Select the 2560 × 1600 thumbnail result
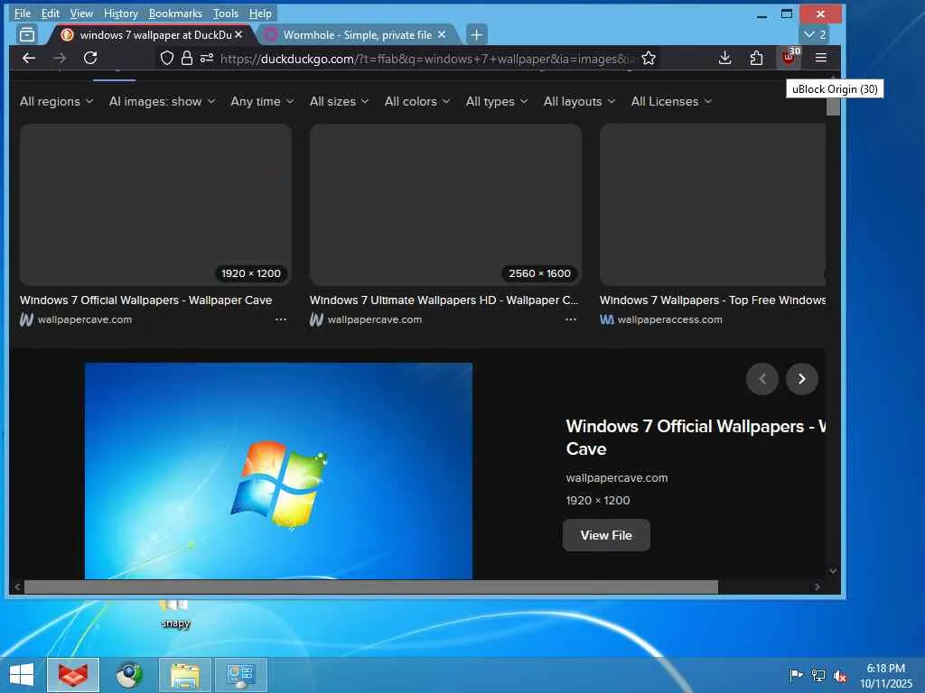 [445, 205]
